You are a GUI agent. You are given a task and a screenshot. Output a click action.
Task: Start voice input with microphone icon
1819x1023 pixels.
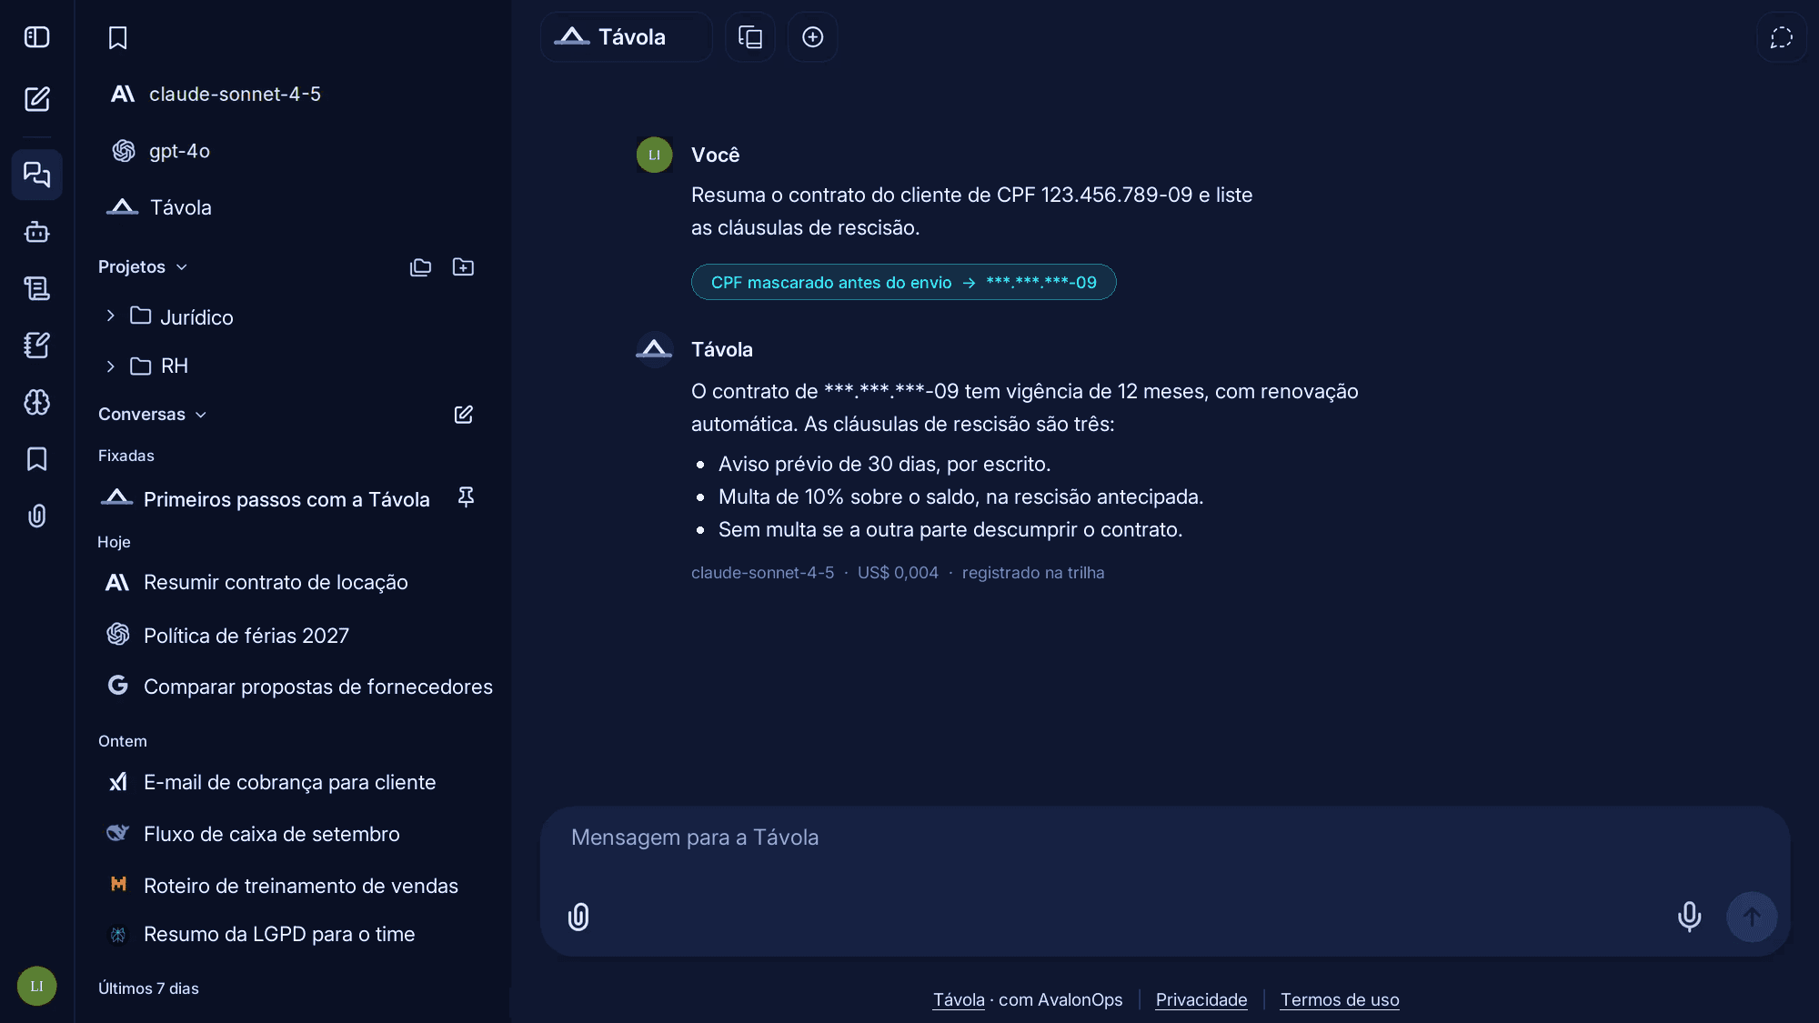pyautogui.click(x=1689, y=917)
